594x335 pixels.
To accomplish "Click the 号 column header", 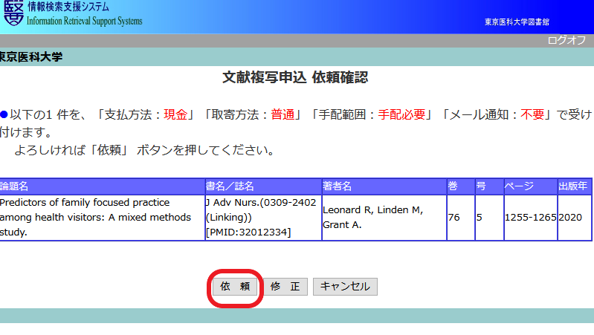I will 489,186.
